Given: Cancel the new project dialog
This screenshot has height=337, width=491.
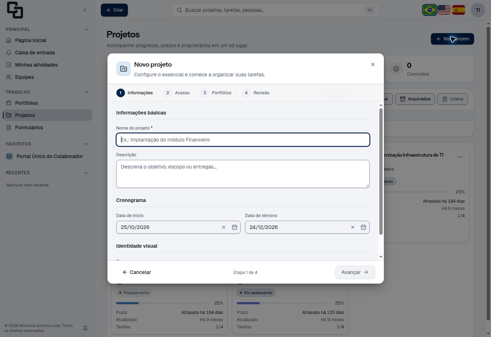Looking at the screenshot, I should pos(137,272).
